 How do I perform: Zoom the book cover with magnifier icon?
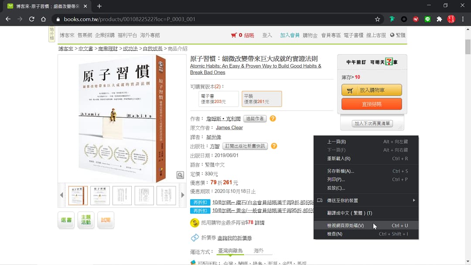pyautogui.click(x=180, y=175)
